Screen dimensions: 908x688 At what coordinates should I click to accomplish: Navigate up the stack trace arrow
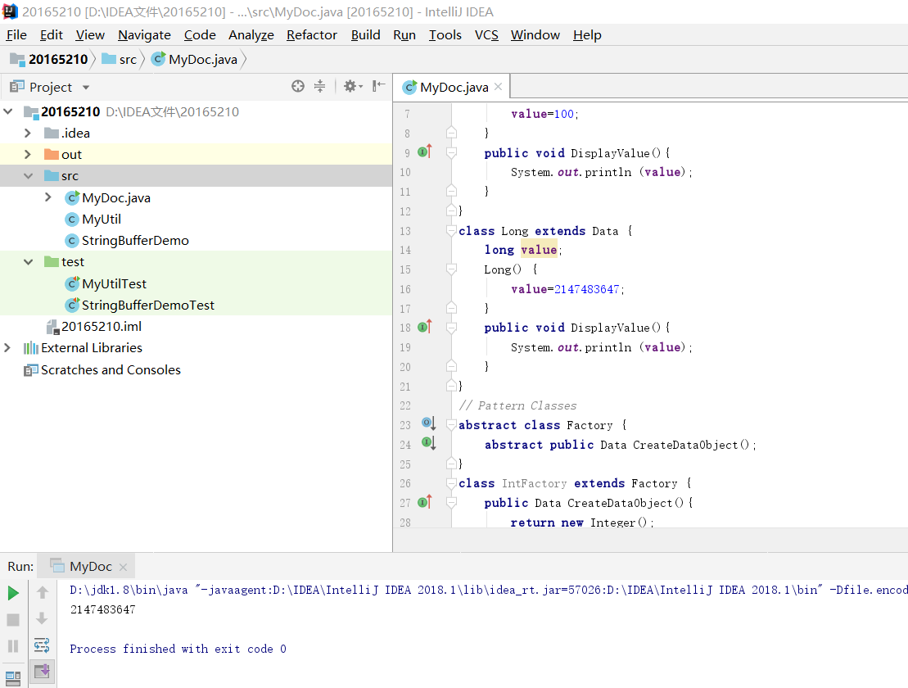point(43,592)
